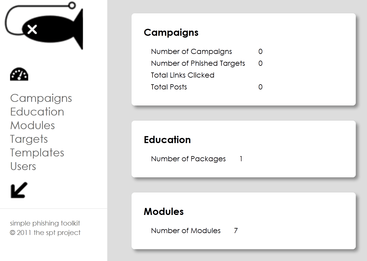This screenshot has width=367, height=261.
Task: Click the Total Posts label
Action: (x=169, y=87)
